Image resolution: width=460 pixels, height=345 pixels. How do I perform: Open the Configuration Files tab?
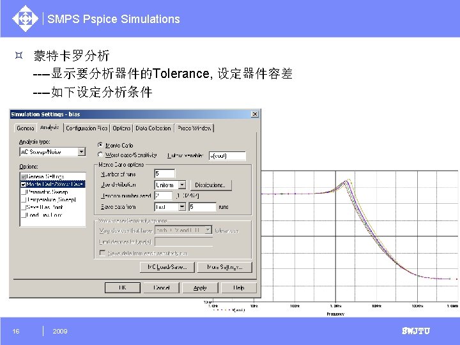[86, 128]
